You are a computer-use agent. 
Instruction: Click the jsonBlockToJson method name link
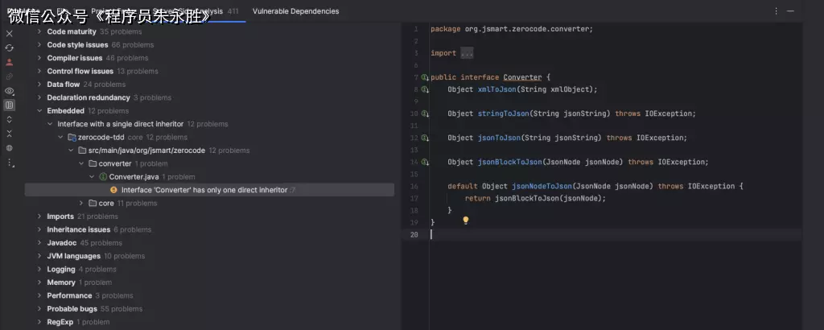click(509, 162)
